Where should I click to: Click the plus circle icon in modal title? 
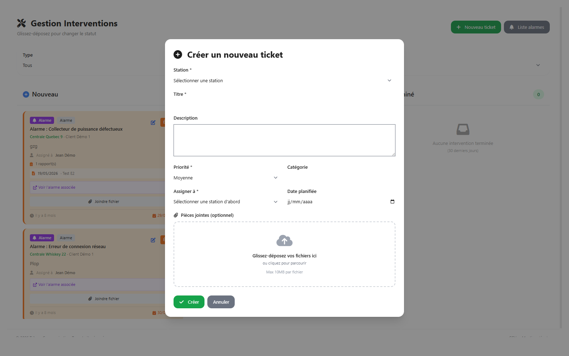coord(178,54)
